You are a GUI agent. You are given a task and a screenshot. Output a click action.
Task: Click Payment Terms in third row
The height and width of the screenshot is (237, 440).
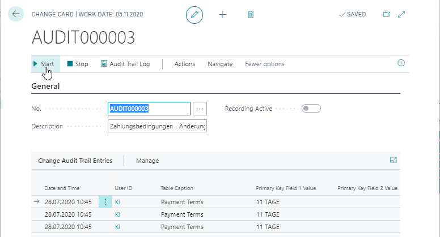182,227
